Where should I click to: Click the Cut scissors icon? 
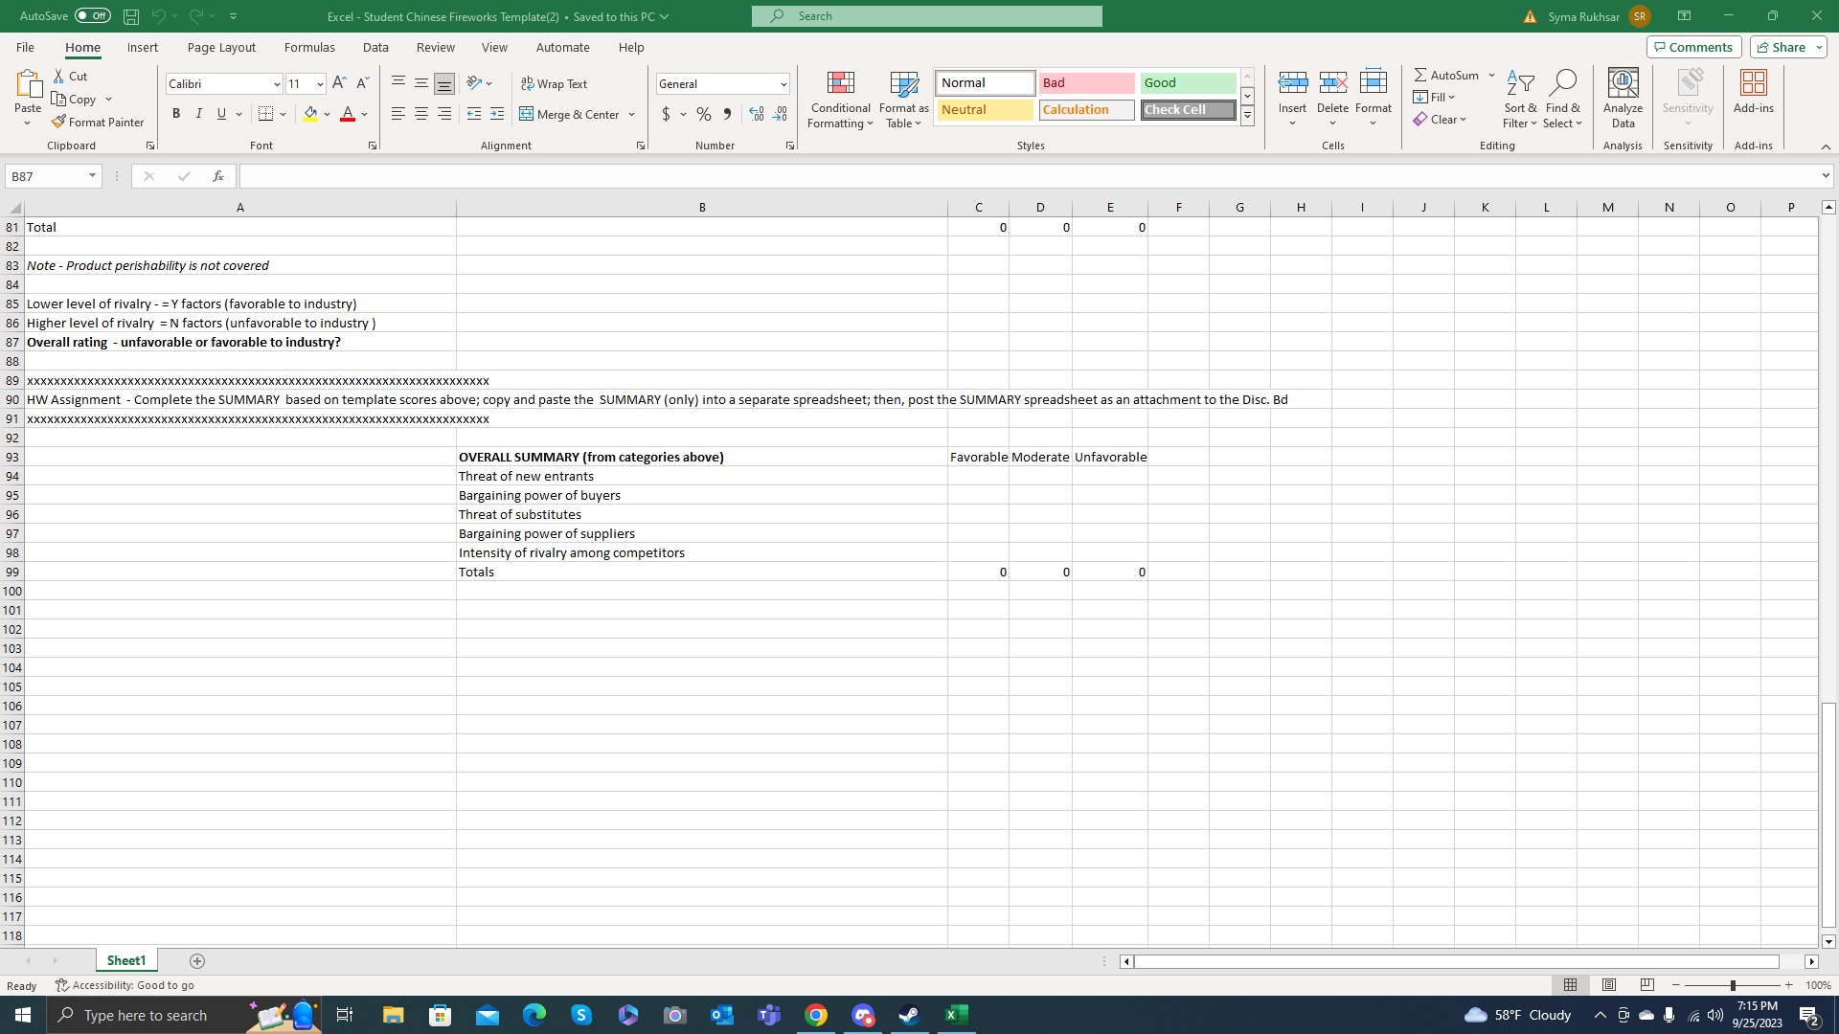[59, 76]
